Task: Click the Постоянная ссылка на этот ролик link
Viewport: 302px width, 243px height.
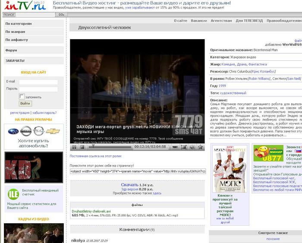Action: tap(96, 156)
